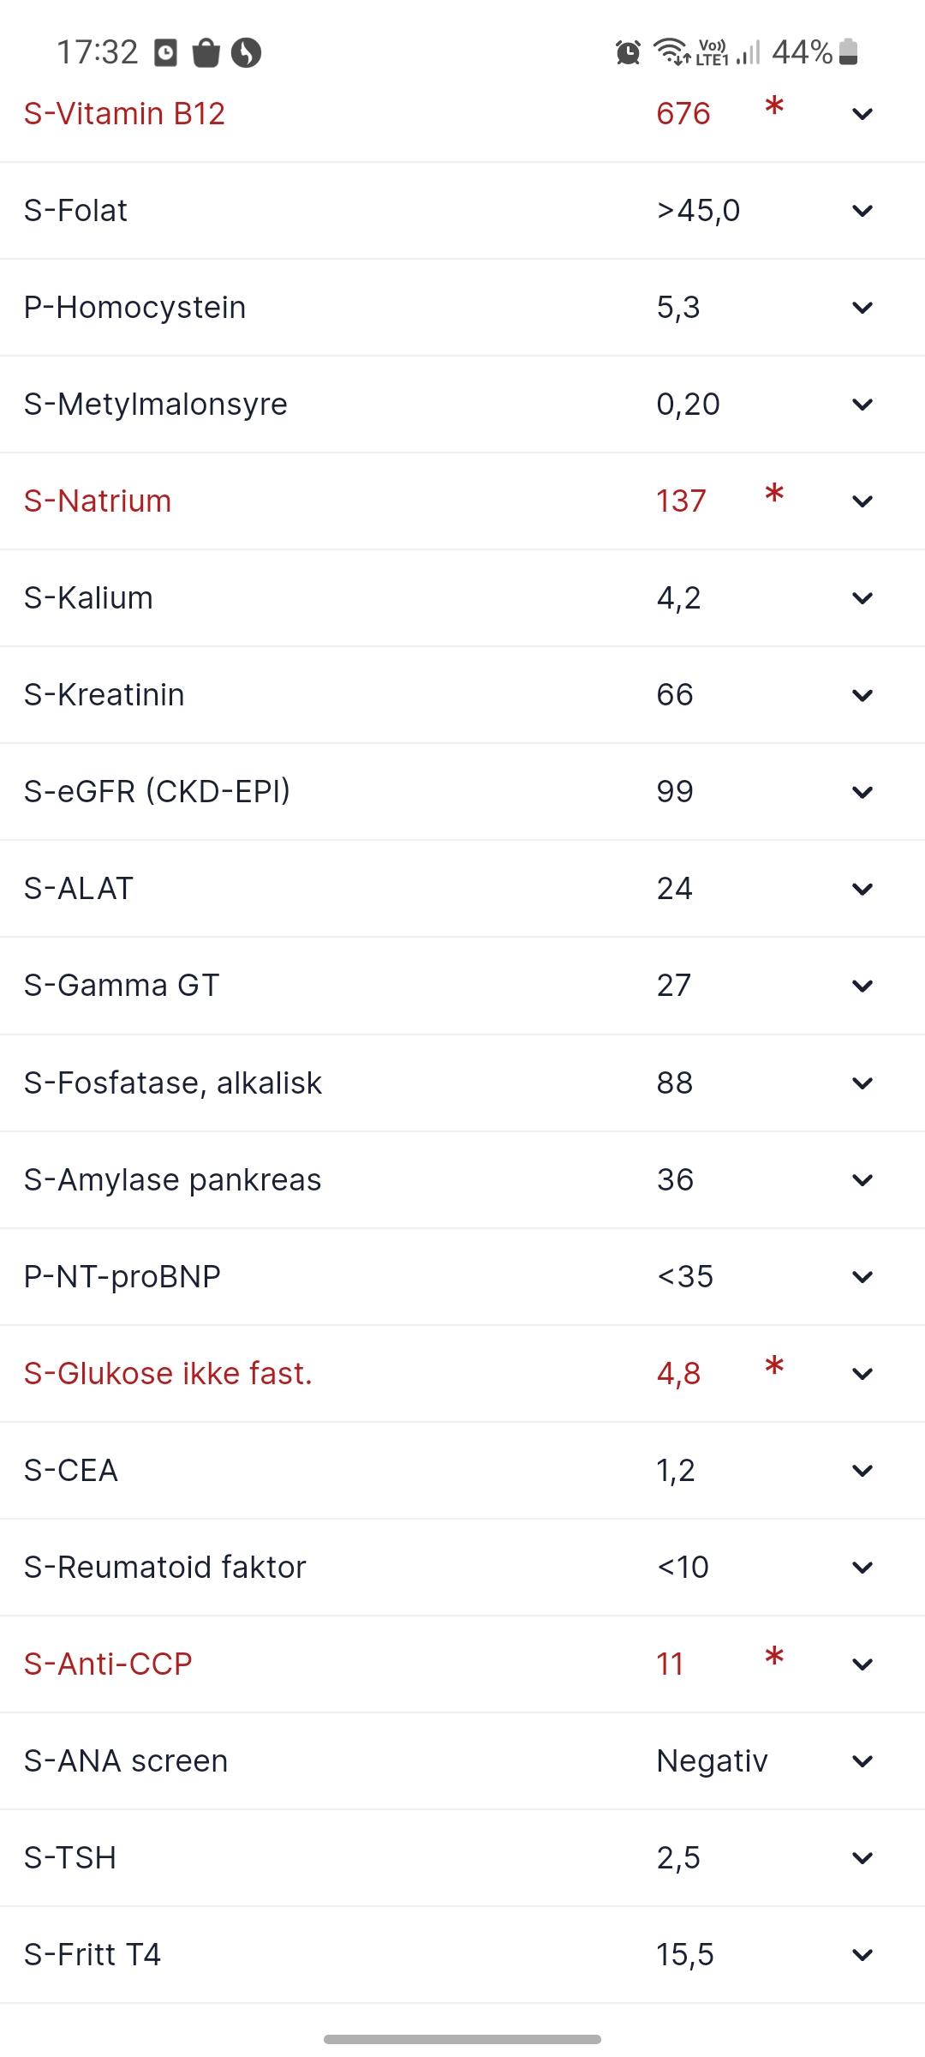Screen dimensions: 925x2057
Task: Open the P-Homocystein result row
Action: pyautogui.click(x=462, y=308)
